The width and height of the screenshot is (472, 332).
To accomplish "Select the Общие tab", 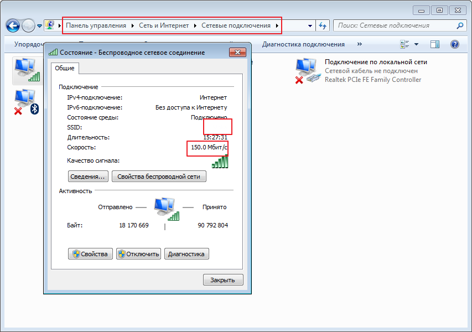I will (65, 68).
